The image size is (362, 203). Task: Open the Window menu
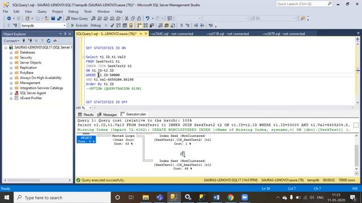tap(103, 11)
